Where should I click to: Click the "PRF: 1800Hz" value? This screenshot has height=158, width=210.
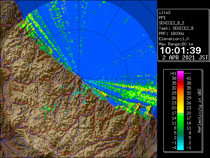pos(171,34)
